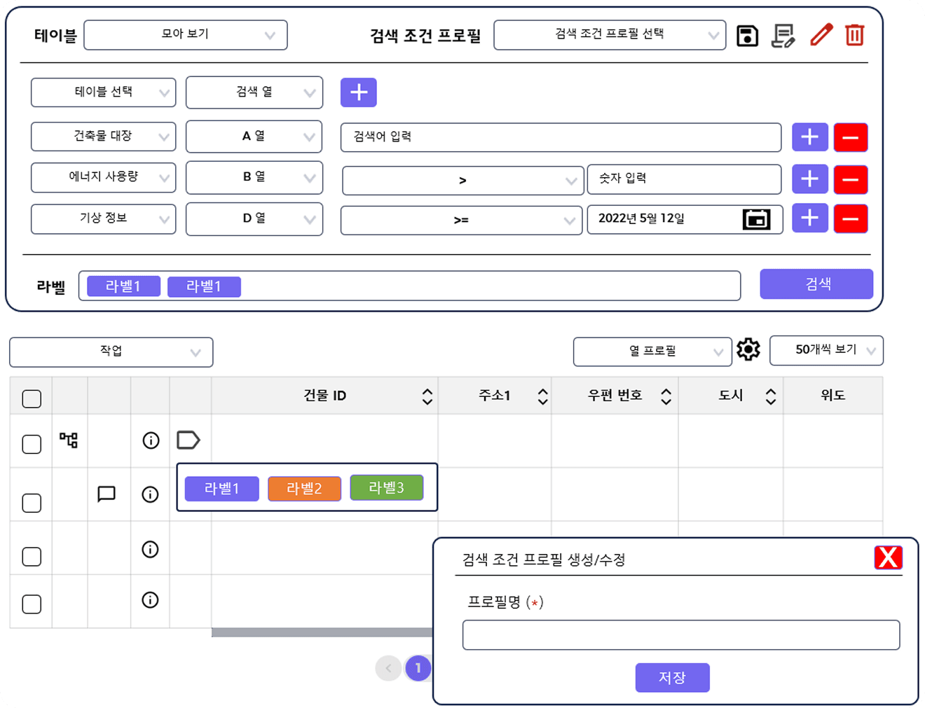Click the comment bubble icon in second row
This screenshot has width=925, height=708.
[x=107, y=494]
